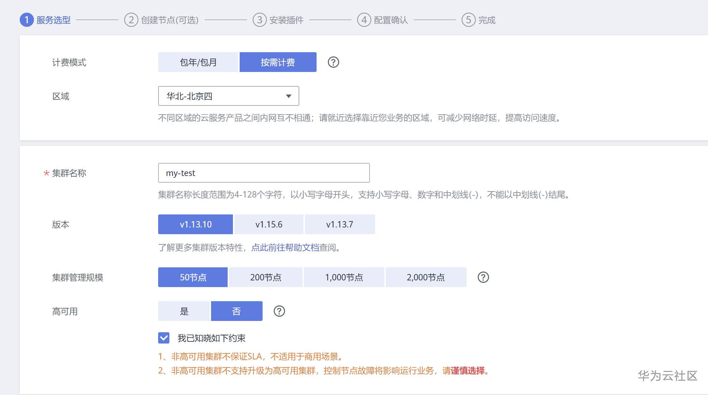
Task: Choose 按需计费 billing mode
Action: click(278, 62)
